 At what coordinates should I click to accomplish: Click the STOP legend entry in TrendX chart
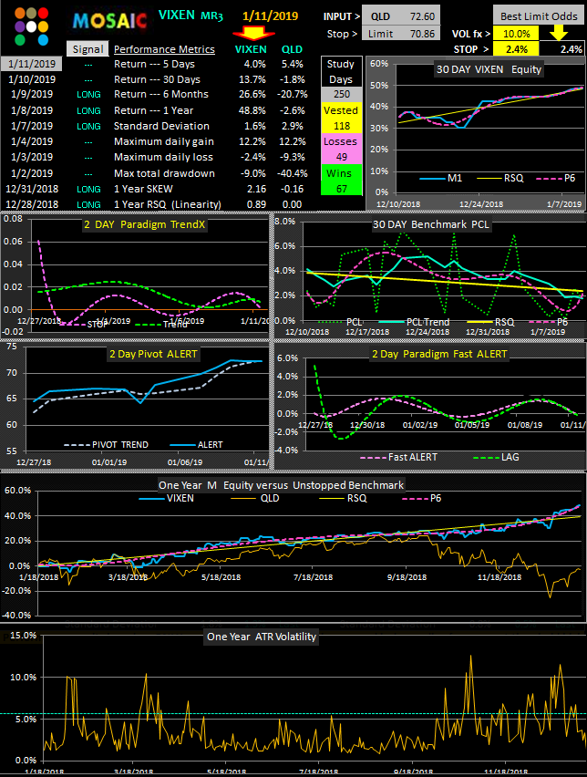point(85,324)
